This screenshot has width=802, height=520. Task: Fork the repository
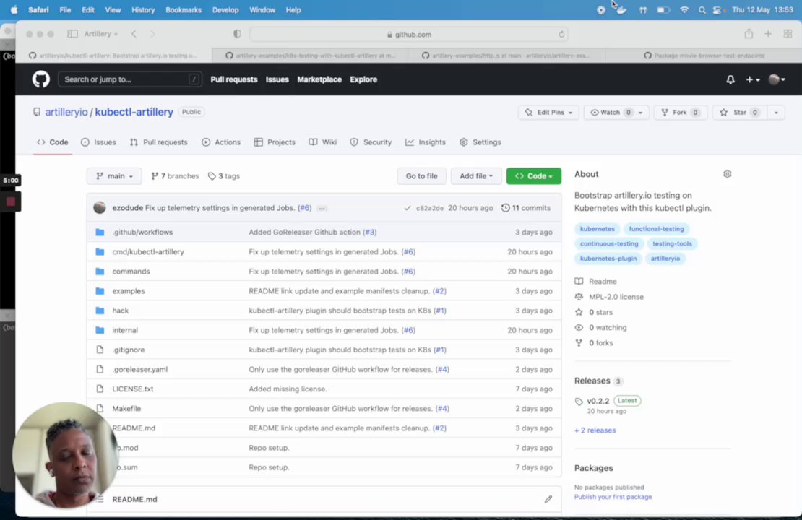tap(681, 113)
